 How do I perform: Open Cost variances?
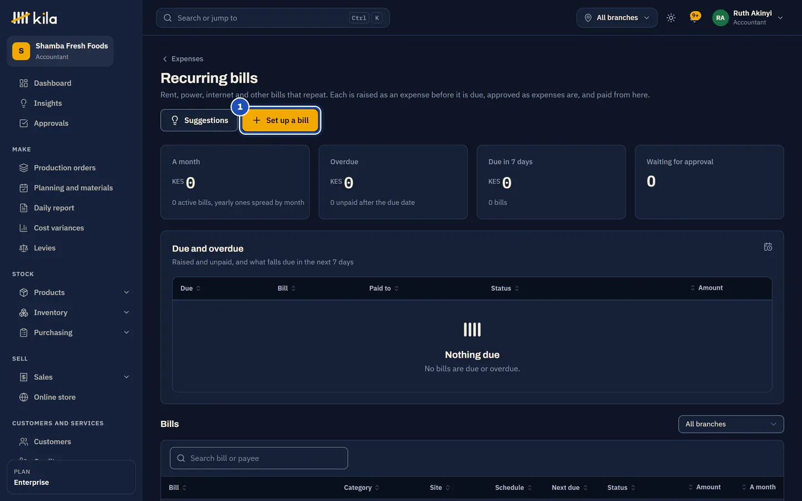coord(71,228)
